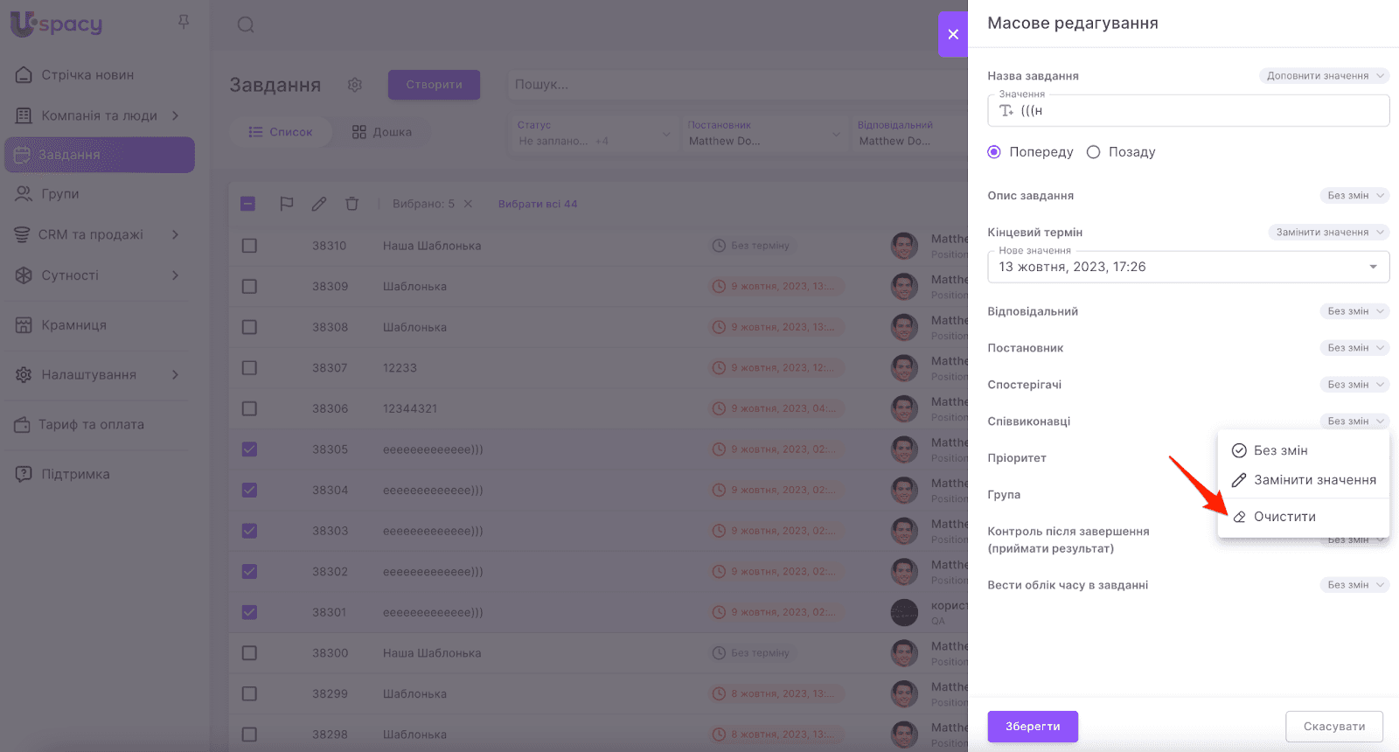Click the avatar in row 38310

pyautogui.click(x=904, y=246)
